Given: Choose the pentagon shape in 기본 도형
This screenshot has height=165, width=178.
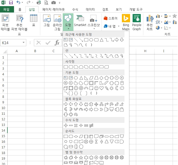Looking at the screenshot, I should pyautogui.click(x=107, y=78).
